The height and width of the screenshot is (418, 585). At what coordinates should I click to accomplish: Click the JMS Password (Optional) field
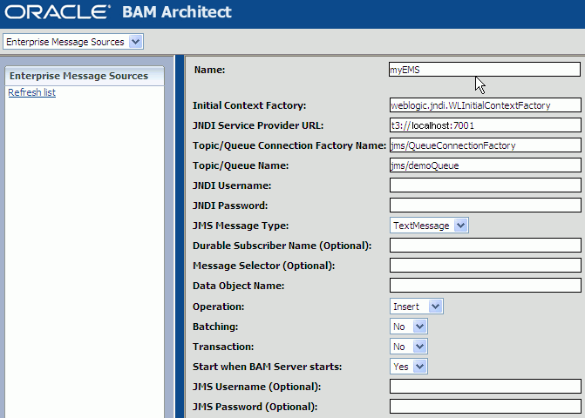pos(485,407)
